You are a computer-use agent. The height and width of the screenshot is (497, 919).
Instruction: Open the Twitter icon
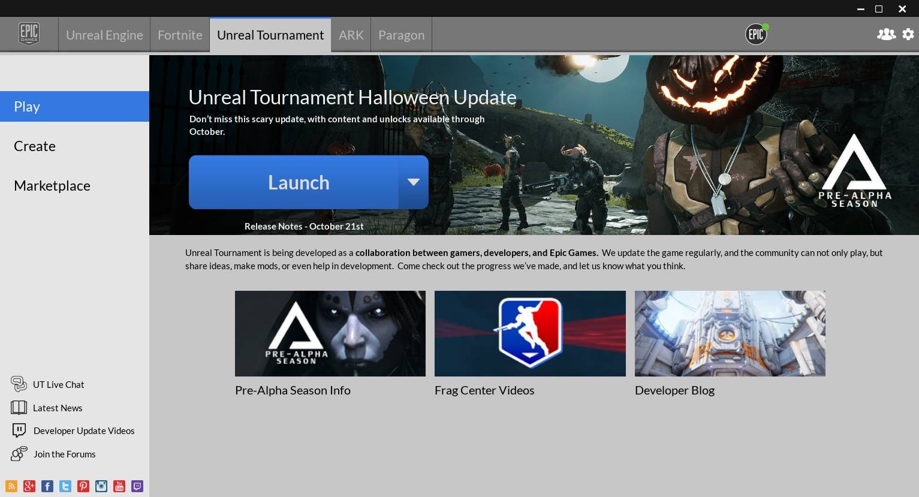65,486
